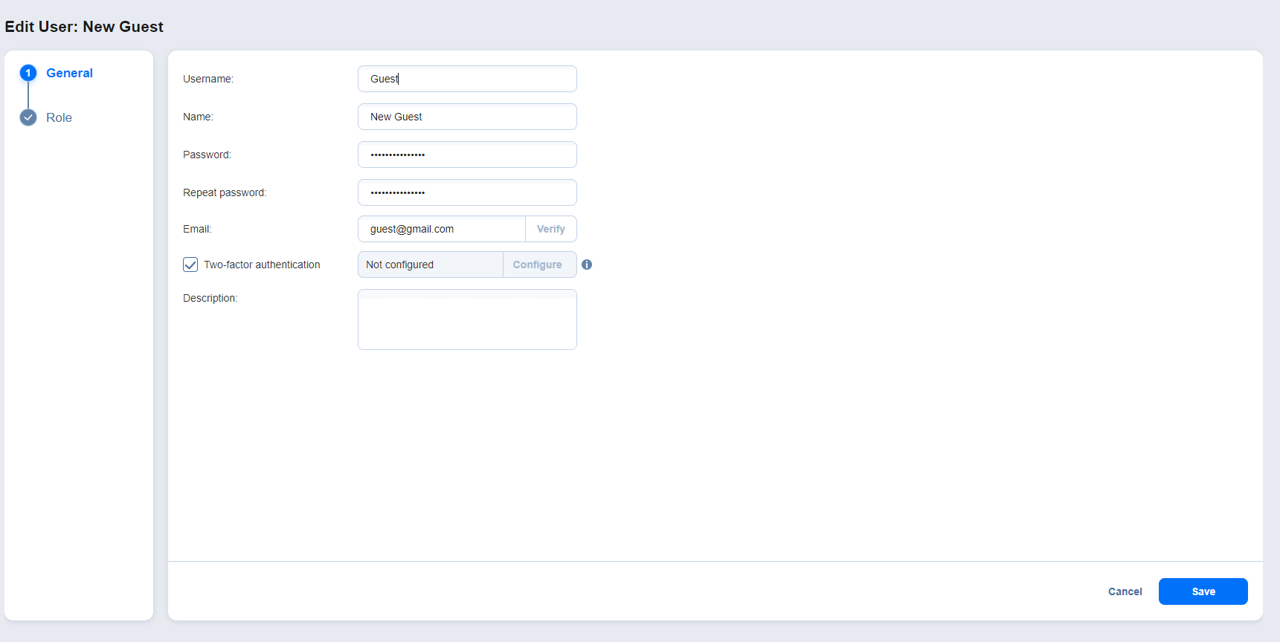The height and width of the screenshot is (642, 1280).
Task: Focus the Email address field
Action: click(442, 229)
